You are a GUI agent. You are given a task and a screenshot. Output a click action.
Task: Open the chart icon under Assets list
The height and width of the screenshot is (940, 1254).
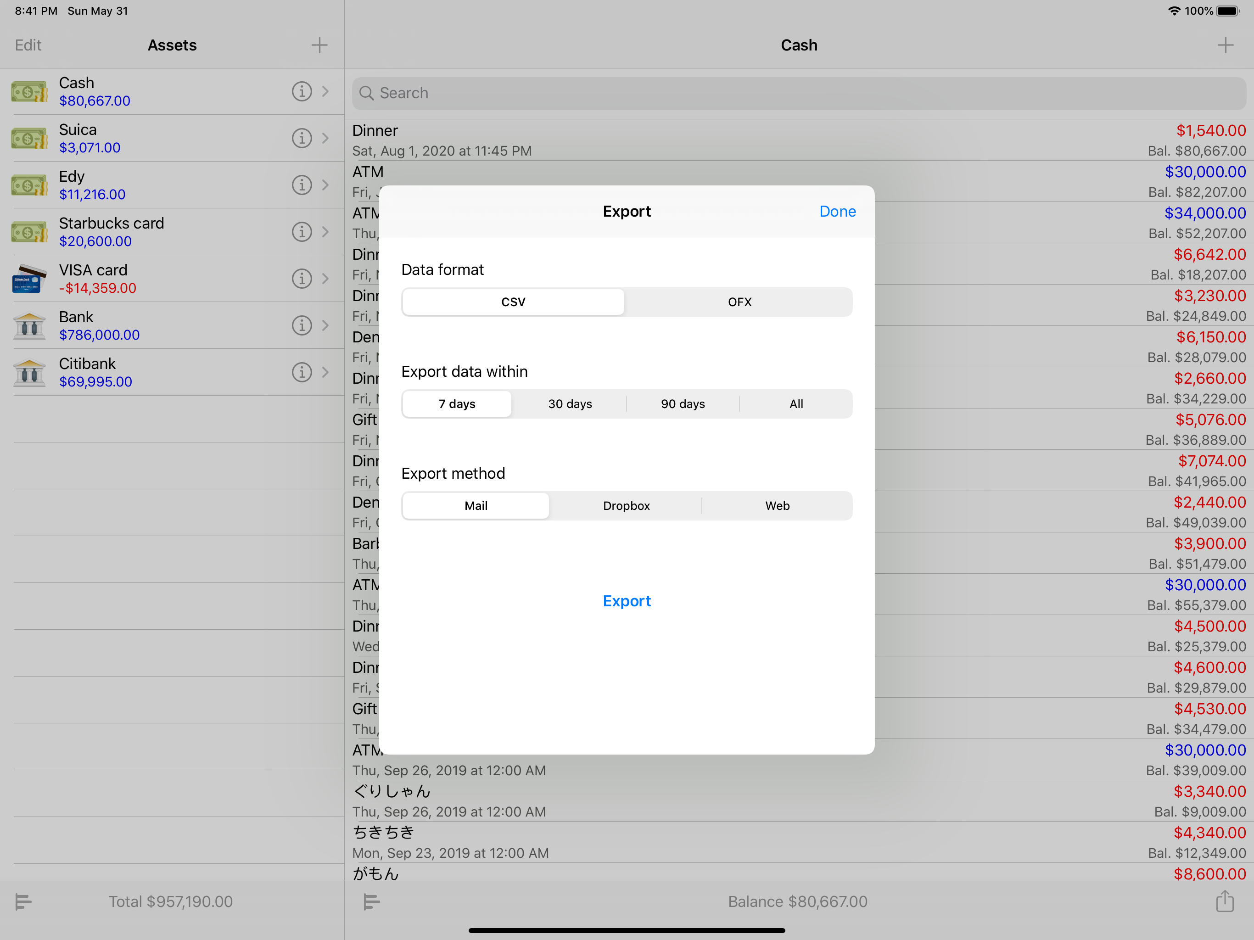(23, 901)
